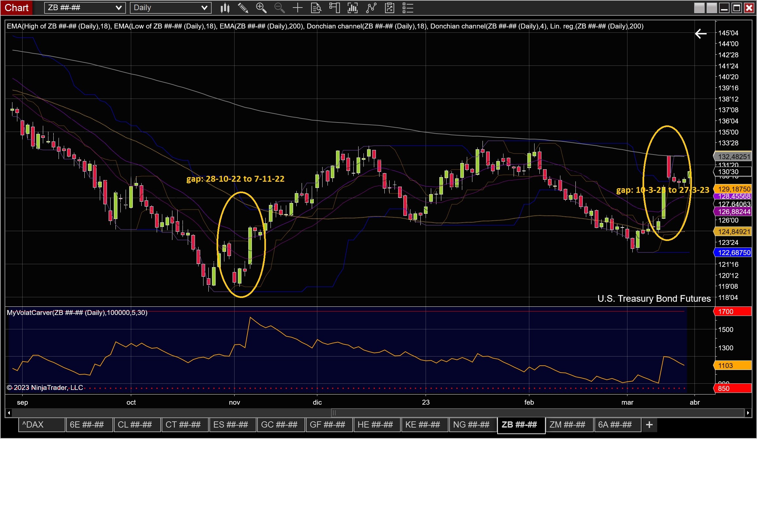The width and height of the screenshot is (757, 514).
Task: Open the Indicators line-graph icon
Action: coord(371,8)
